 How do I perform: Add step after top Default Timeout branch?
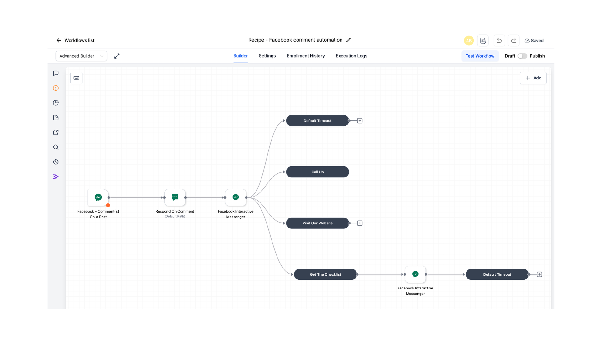(x=360, y=121)
